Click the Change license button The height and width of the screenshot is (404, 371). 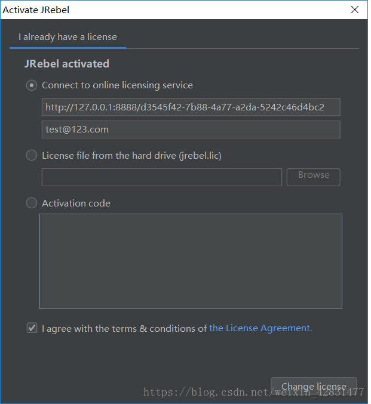tap(314, 386)
